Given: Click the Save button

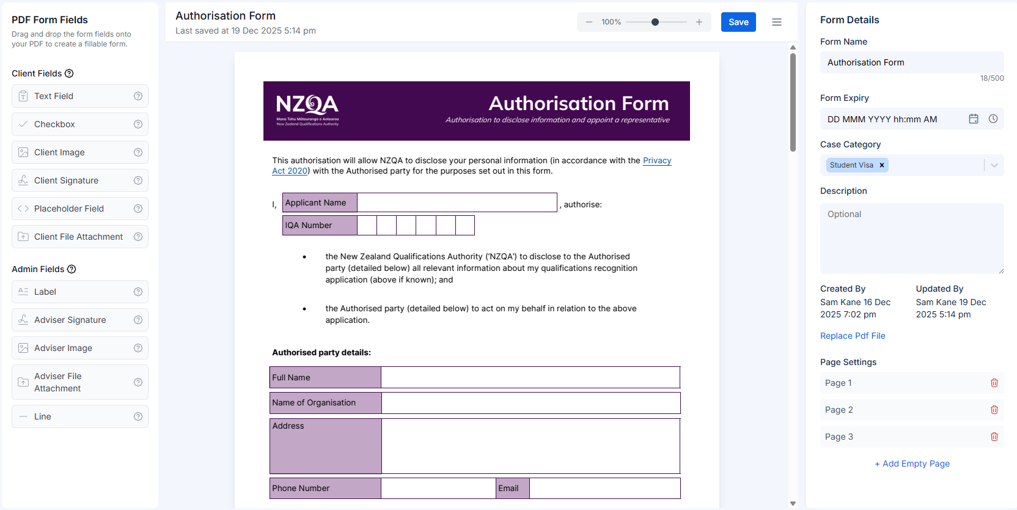Looking at the screenshot, I should [738, 21].
